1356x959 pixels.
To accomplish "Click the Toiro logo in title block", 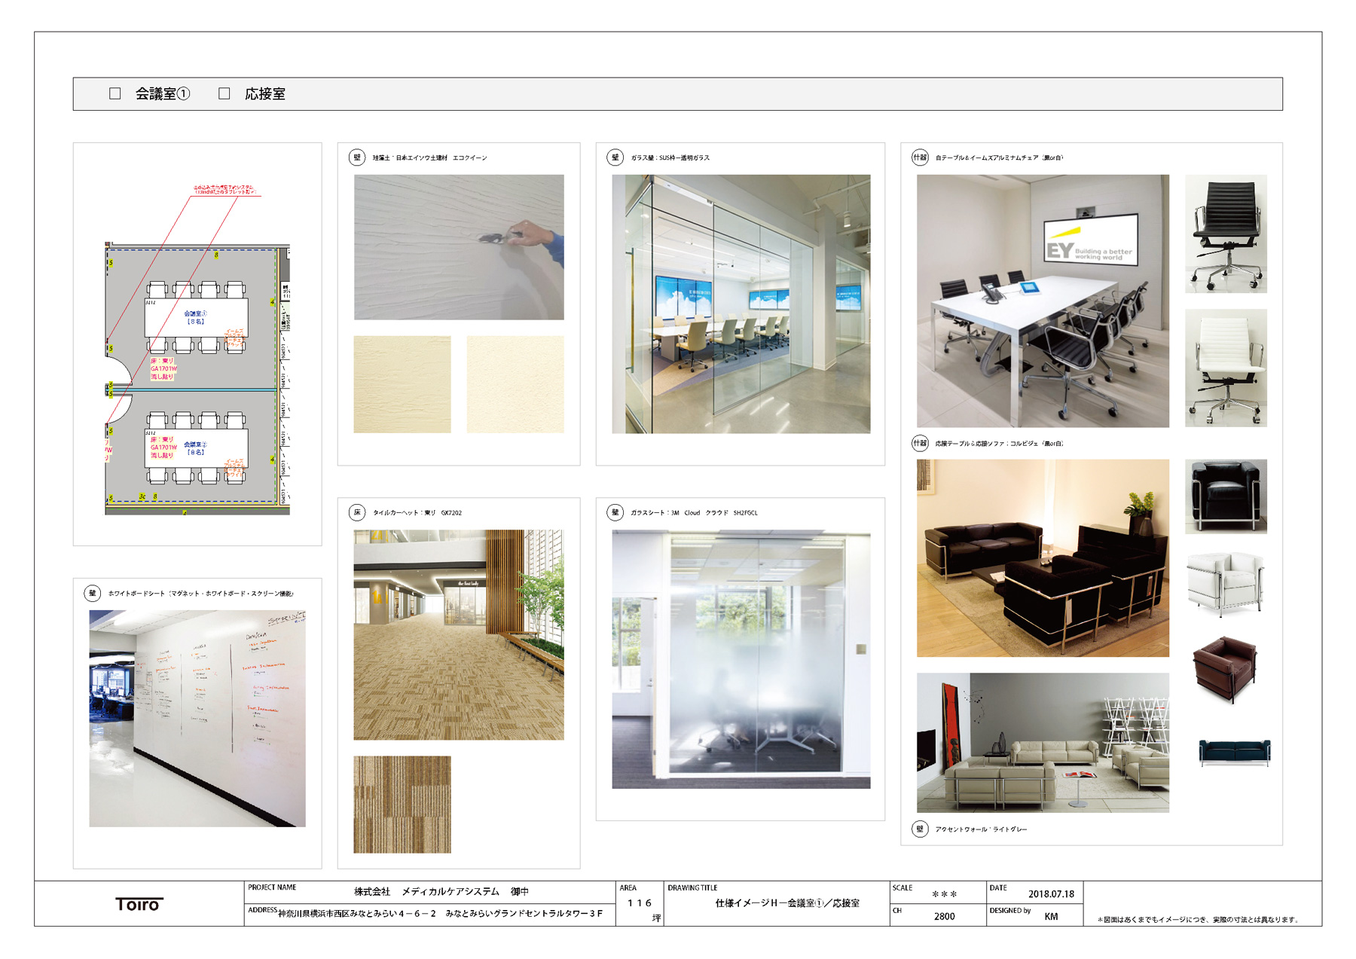I will pos(139,904).
